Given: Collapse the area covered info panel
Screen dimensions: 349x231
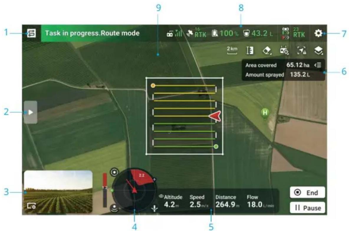Looking at the screenshot, I should (x=318, y=65).
